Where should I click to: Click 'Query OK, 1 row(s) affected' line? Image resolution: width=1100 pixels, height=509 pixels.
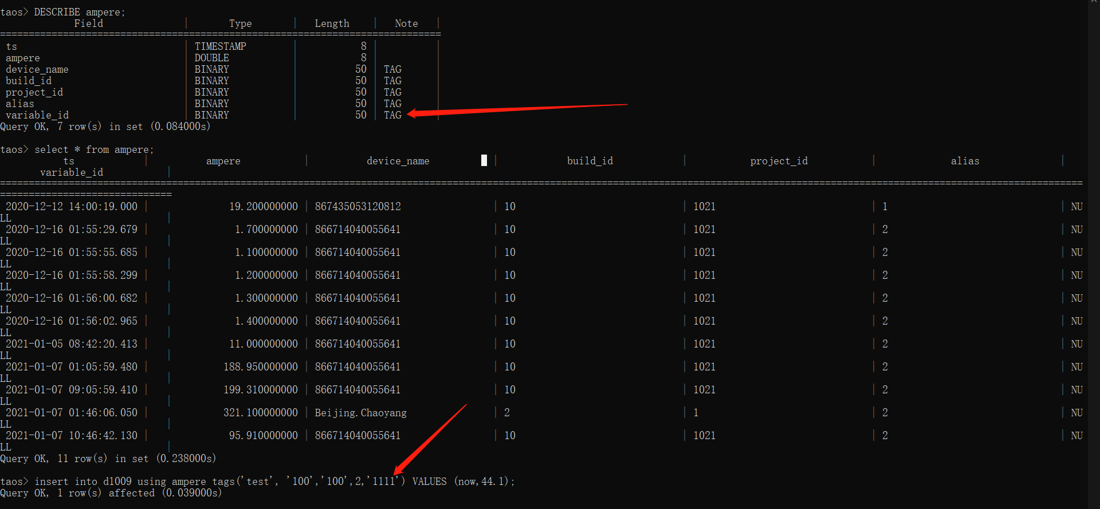click(111, 493)
